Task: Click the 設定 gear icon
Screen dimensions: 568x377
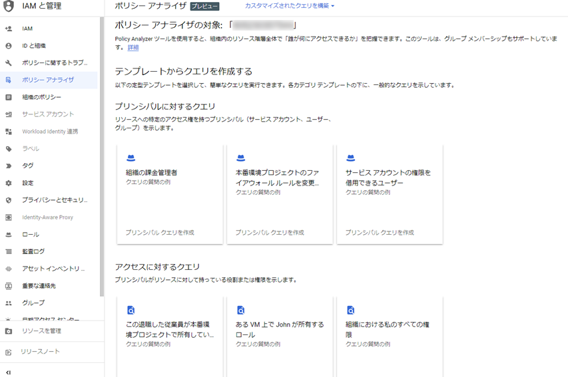Action: [9, 183]
